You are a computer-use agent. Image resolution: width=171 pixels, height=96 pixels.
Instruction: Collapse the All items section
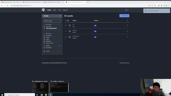coord(44,34)
